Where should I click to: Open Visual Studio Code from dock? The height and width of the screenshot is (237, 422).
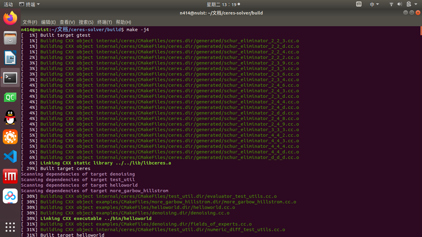coord(10,156)
